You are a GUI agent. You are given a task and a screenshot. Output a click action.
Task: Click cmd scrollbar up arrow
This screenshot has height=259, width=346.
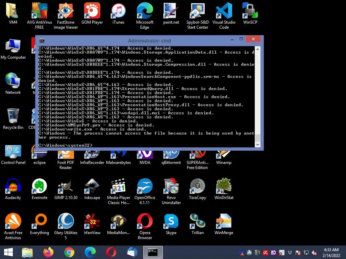point(257,49)
